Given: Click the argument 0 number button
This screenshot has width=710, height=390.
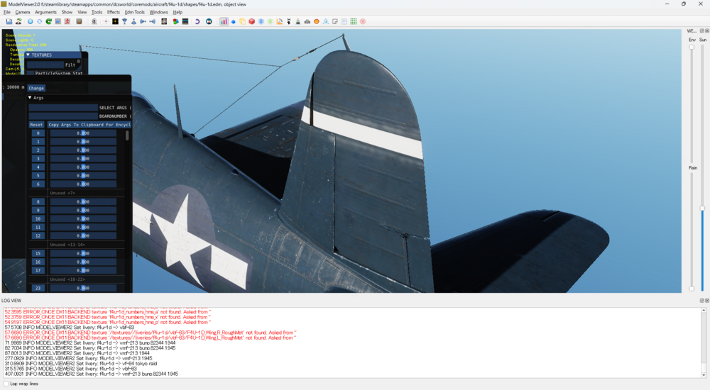Looking at the screenshot, I should click(x=38, y=133).
